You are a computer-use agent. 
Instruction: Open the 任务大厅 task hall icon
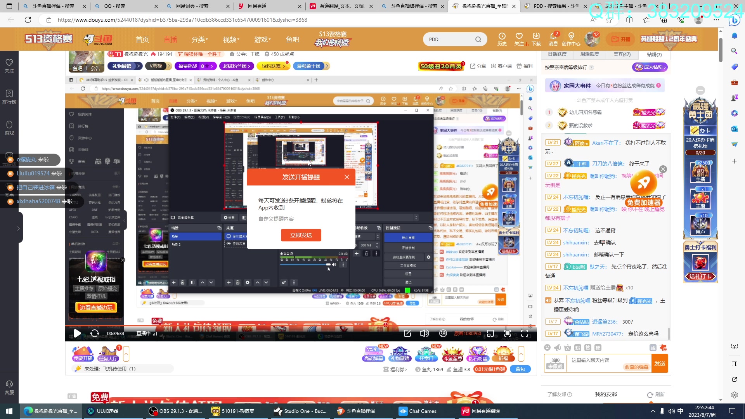click(x=108, y=353)
